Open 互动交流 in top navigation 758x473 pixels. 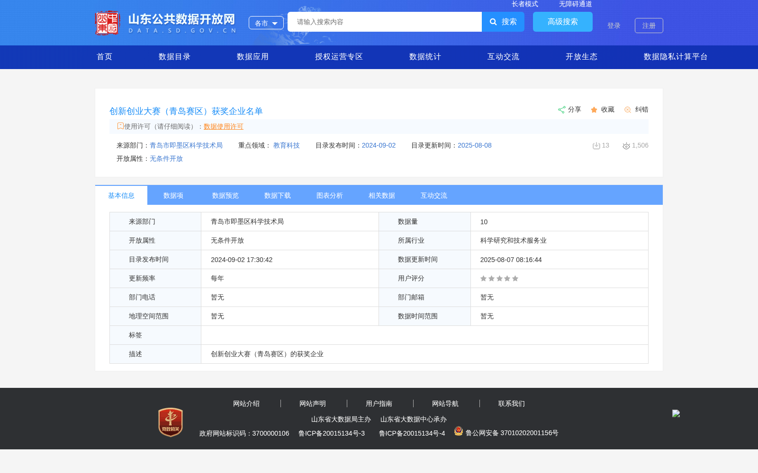click(x=503, y=57)
